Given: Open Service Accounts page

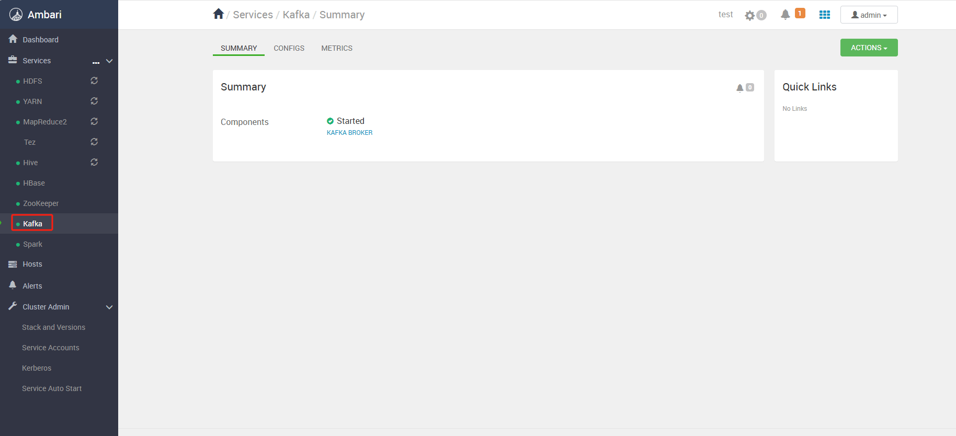Looking at the screenshot, I should [51, 348].
